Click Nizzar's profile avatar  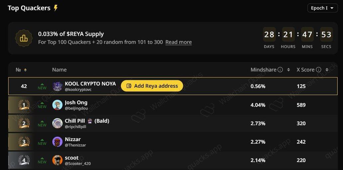pos(57,142)
